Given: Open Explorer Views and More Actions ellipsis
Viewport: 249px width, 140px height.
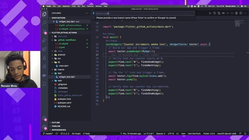Looking at the screenshot, I should (87, 13).
